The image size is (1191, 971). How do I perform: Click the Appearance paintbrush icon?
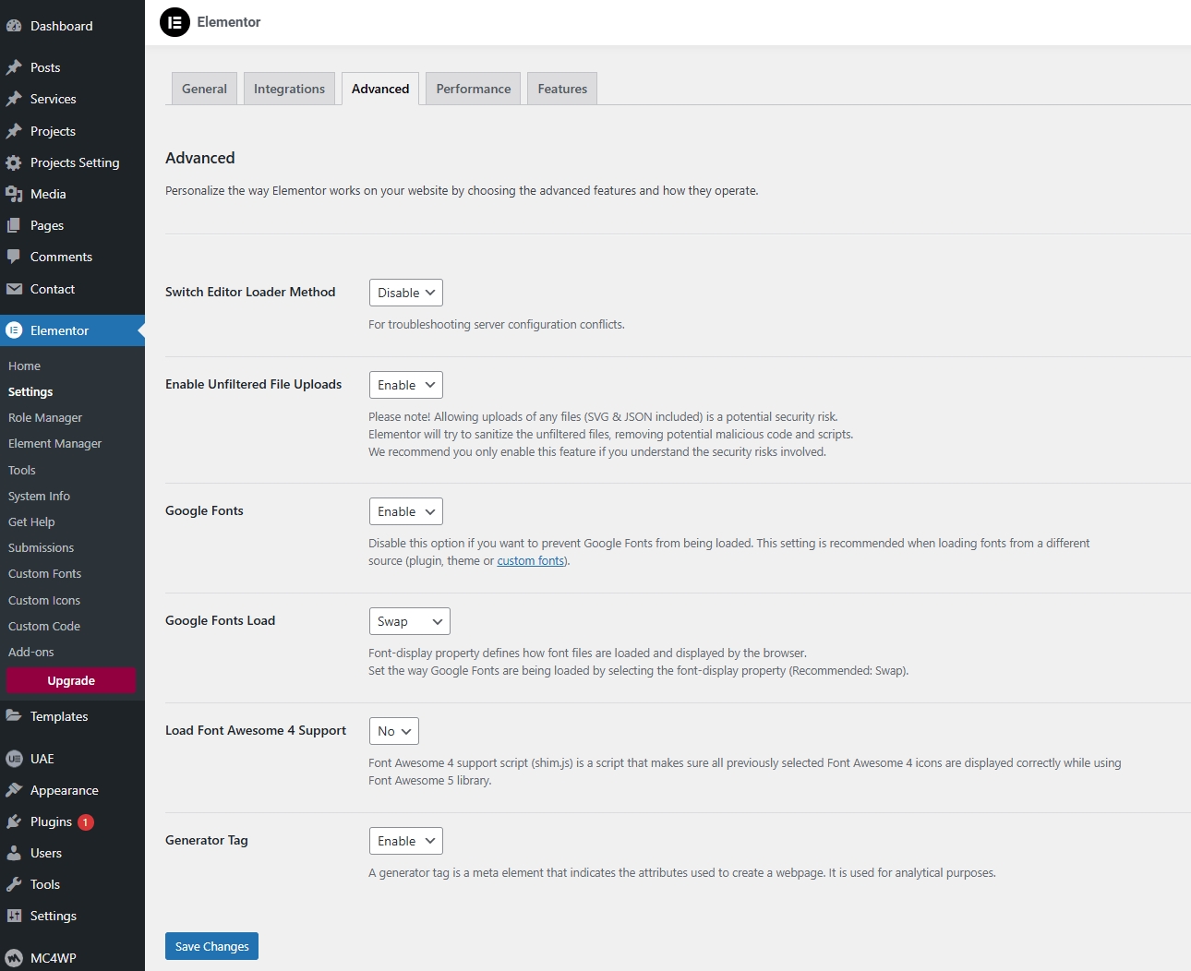[x=14, y=790]
